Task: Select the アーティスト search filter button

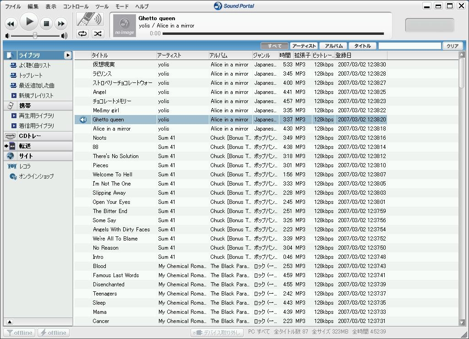Action: tap(304, 46)
